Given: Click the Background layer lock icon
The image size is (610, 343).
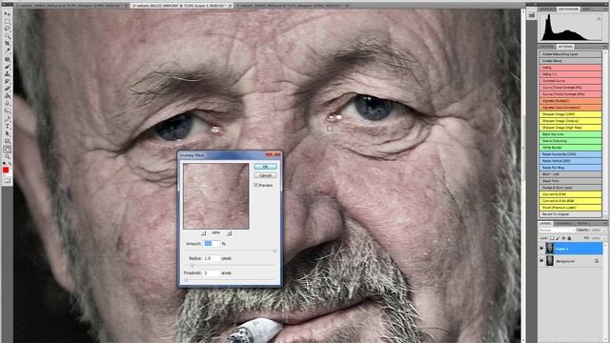Looking at the screenshot, I should [x=597, y=261].
